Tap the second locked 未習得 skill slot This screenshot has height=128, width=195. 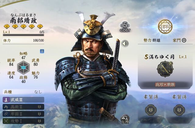click(179, 110)
